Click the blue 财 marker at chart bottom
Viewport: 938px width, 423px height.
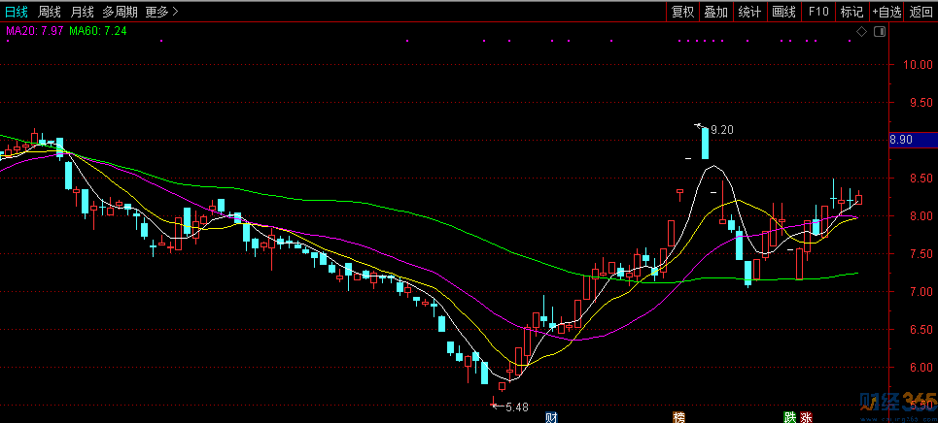(551, 417)
